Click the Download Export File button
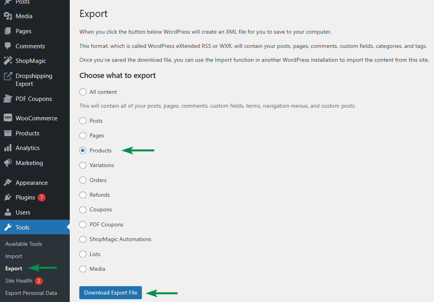 pos(111,293)
